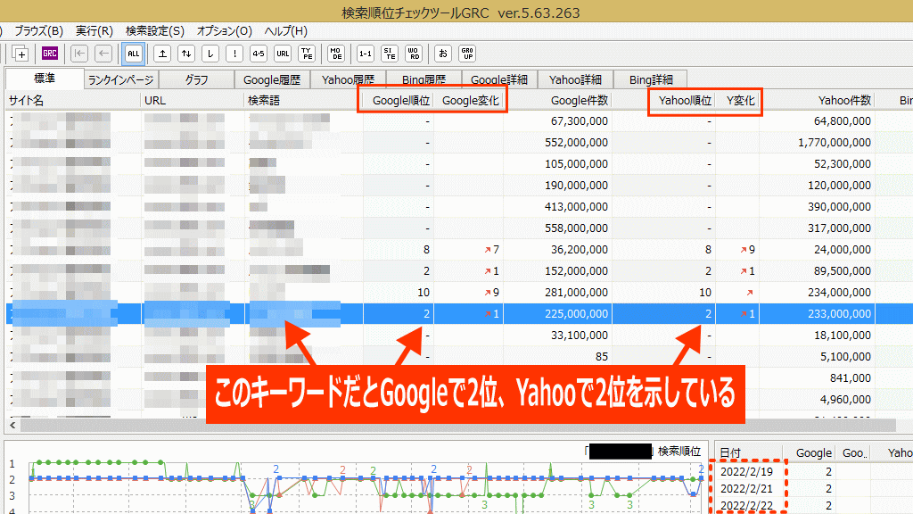Sort by 検索語 column header
Viewport: 913px width, 514px height.
point(303,100)
